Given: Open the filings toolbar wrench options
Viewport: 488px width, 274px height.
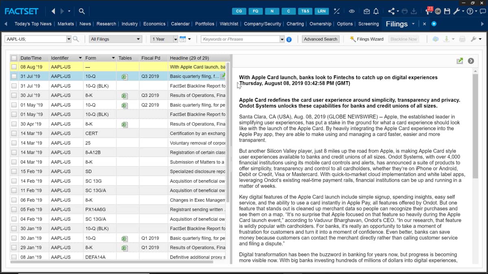Looking at the screenshot, I should pyautogui.click(x=473, y=39).
